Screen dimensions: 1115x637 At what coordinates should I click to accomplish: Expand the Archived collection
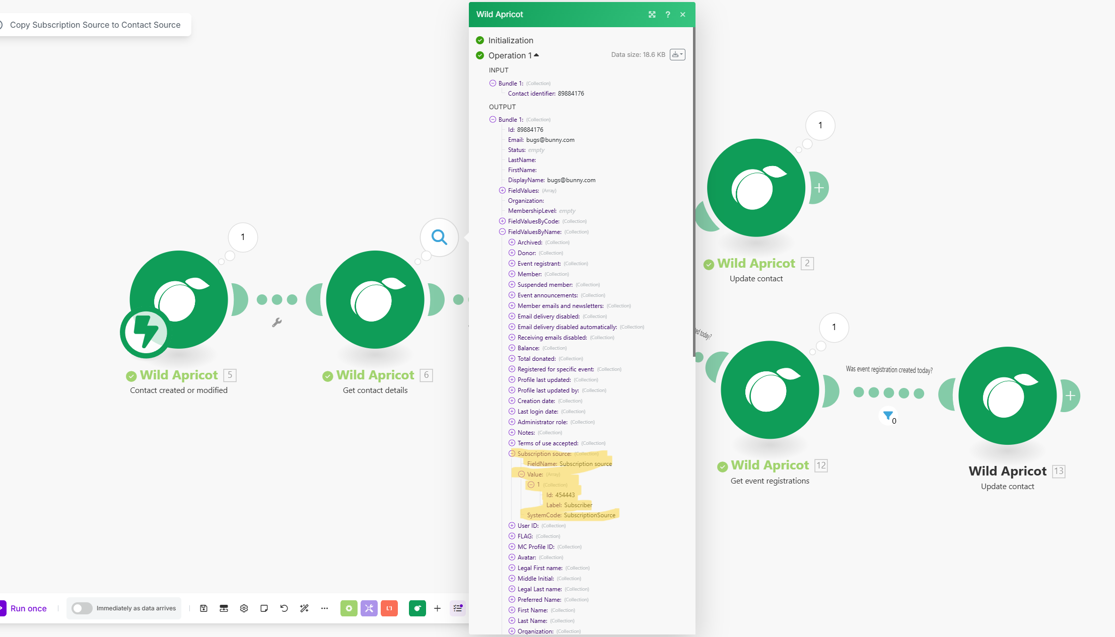pos(512,242)
